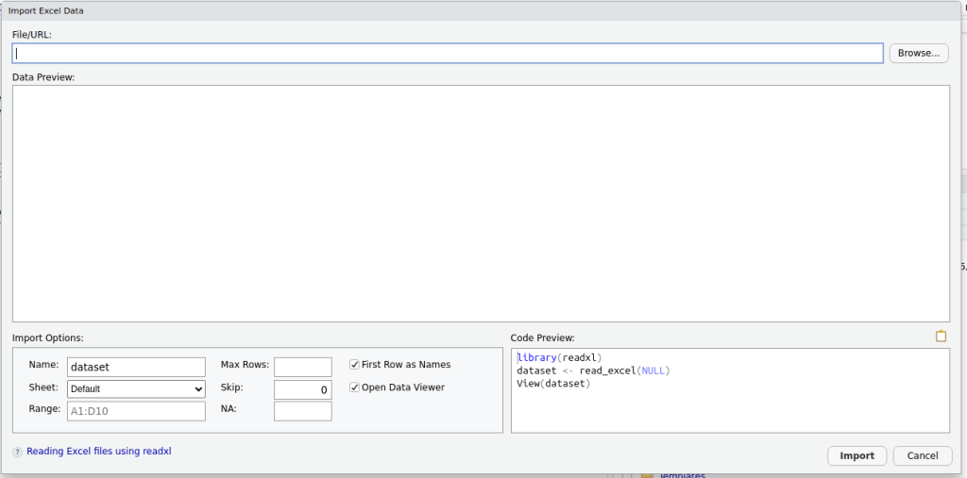Focus the File/URL text field
The image size is (967, 478).
tap(448, 54)
